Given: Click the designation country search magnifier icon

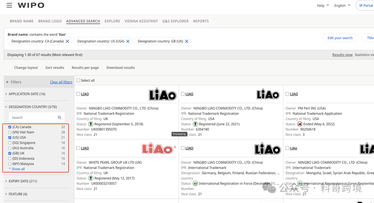Looking at the screenshot, I should point(60,117).
